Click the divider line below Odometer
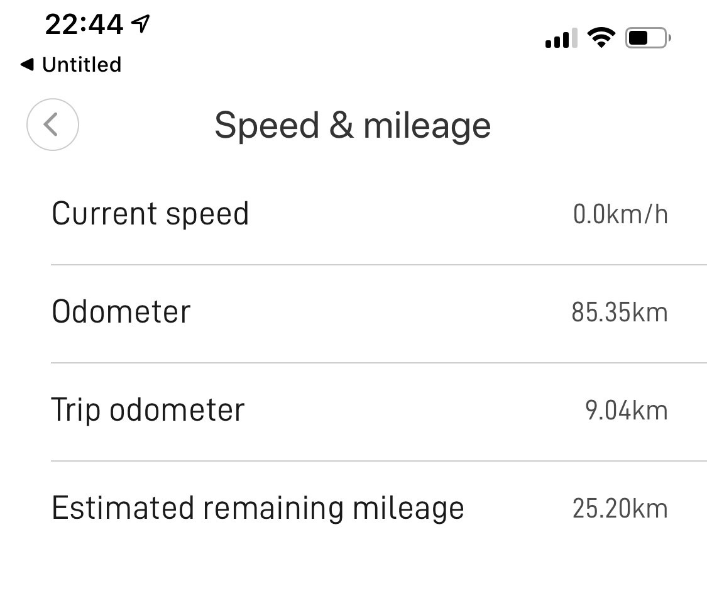Screen dimensions: 707x610 [x=378, y=363]
